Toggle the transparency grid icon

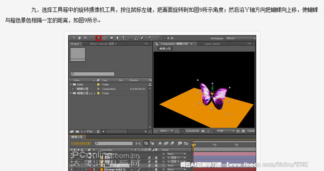(243, 131)
